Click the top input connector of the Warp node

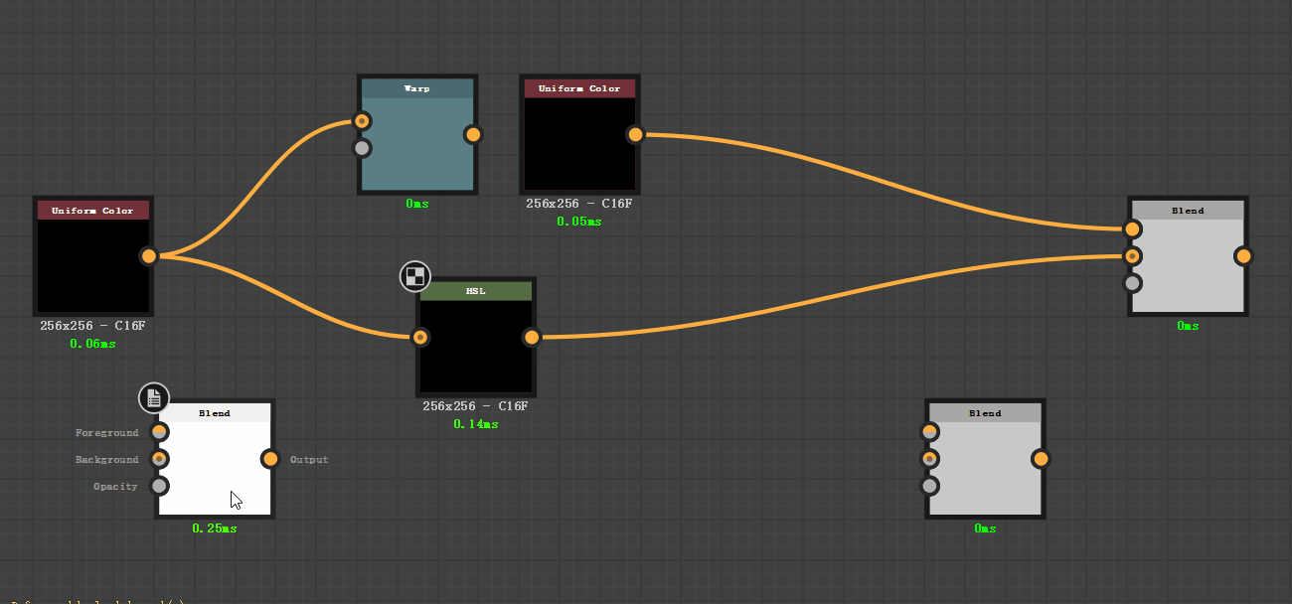click(x=362, y=120)
